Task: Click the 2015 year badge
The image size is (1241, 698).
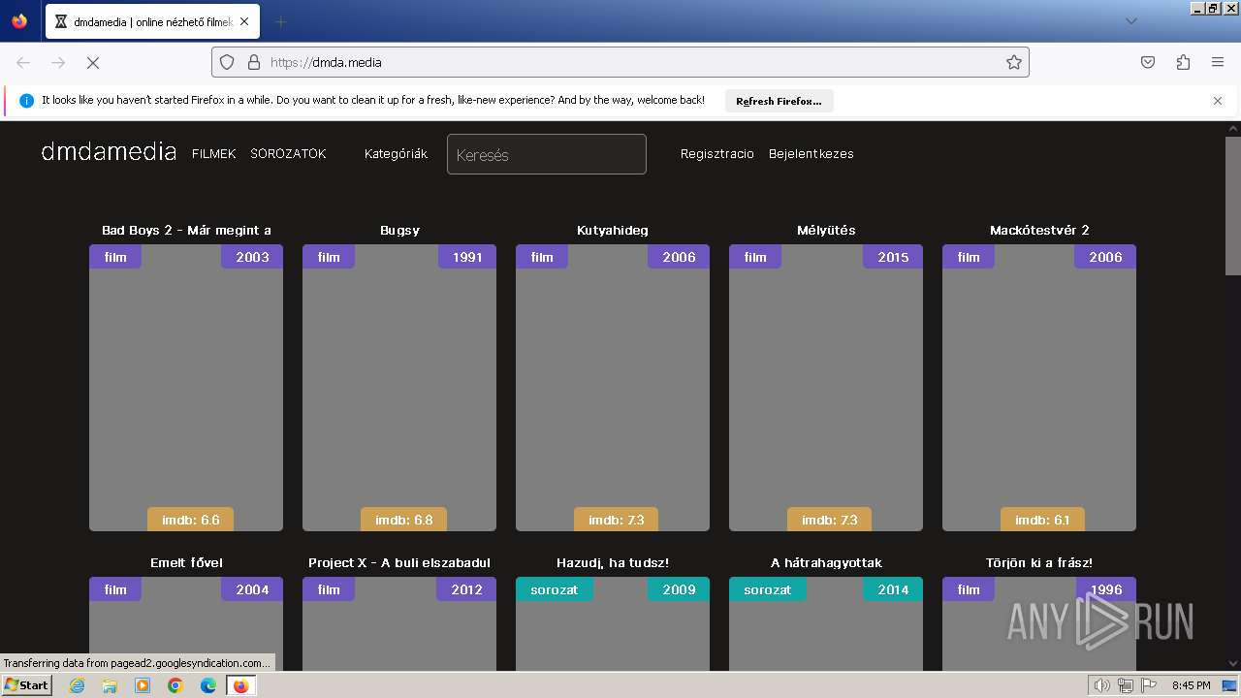Action: pos(893,257)
